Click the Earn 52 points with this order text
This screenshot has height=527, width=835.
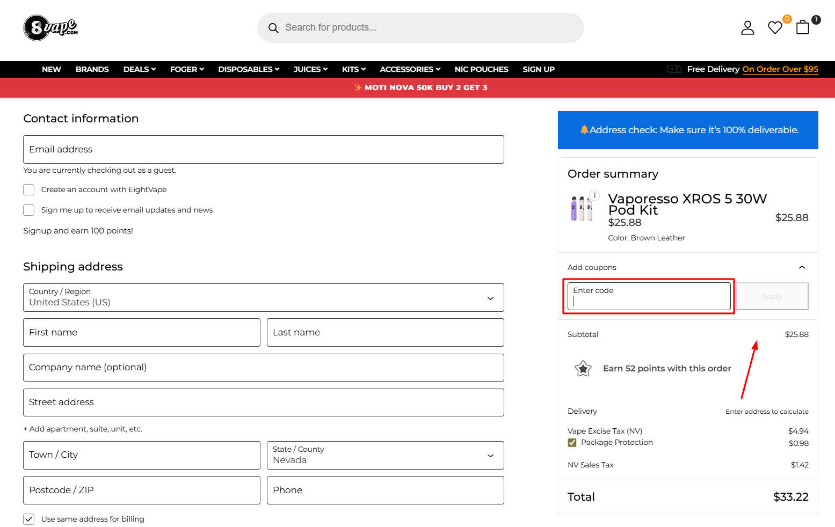click(667, 369)
